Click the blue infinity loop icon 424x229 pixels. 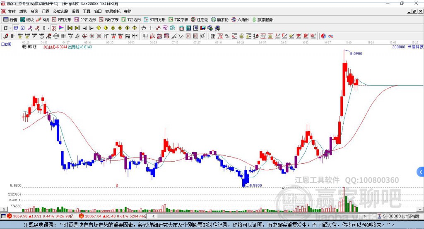tap(330, 36)
